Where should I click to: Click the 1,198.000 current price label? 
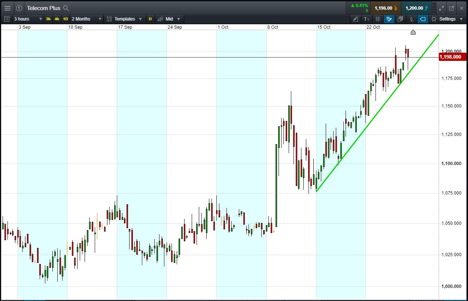coord(452,57)
